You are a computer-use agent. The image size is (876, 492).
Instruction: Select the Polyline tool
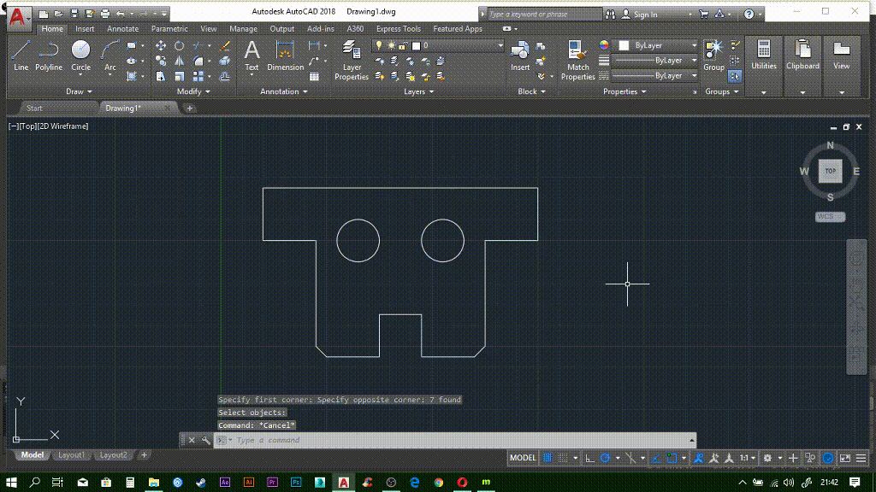49,56
